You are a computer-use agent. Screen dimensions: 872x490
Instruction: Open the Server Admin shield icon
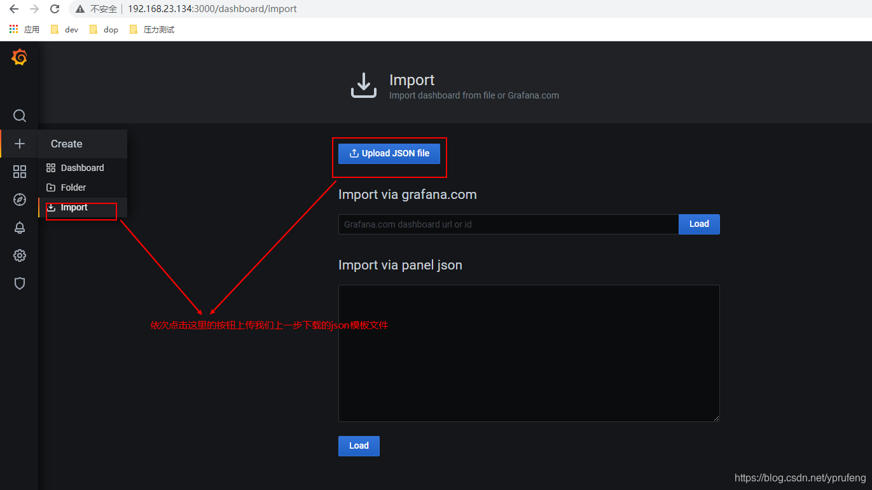click(x=20, y=283)
